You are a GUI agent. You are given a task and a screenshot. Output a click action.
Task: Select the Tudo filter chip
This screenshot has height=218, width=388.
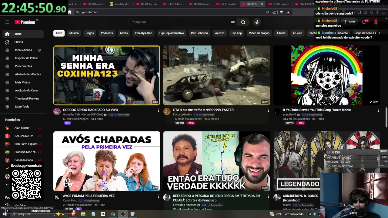click(x=59, y=33)
